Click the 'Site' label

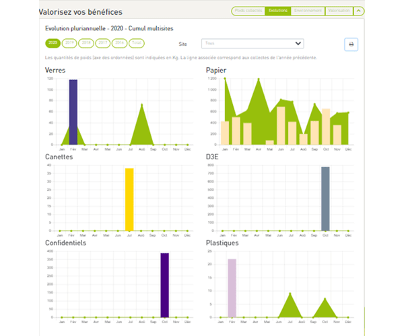point(182,44)
